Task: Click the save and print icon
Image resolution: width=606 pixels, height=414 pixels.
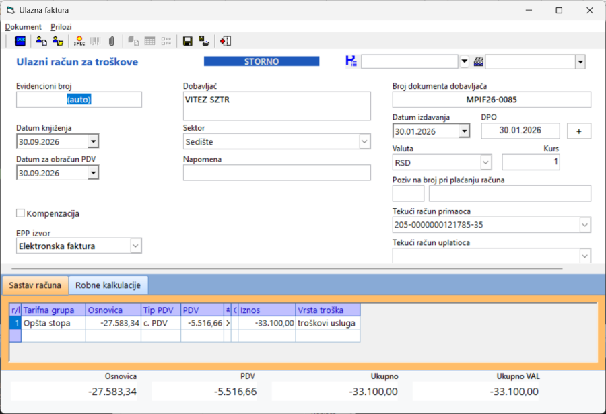Action: 204,41
